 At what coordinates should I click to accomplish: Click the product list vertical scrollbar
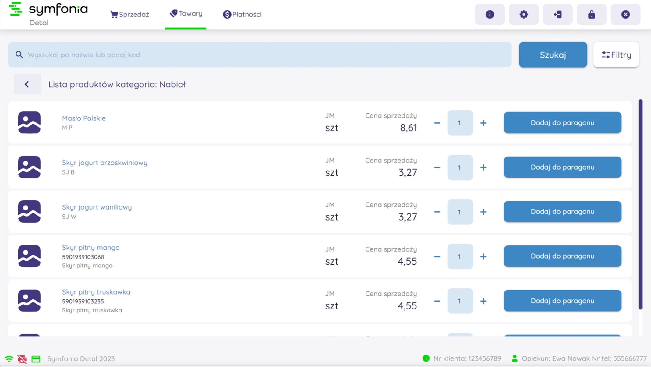click(x=640, y=204)
